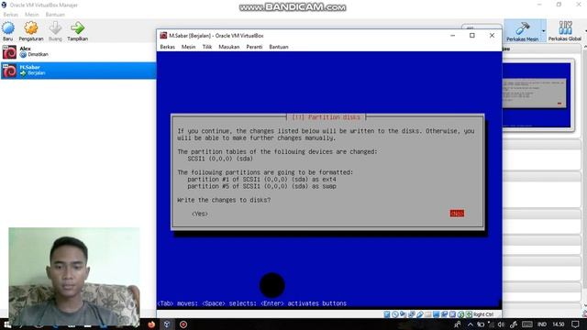Screen dimensions: 587x330
Task: Choose highlighted <No> button in partition dialog
Action: point(457,214)
